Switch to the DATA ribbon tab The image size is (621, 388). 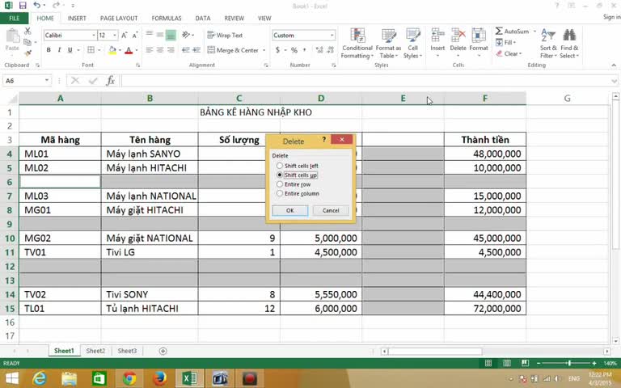pyautogui.click(x=203, y=19)
